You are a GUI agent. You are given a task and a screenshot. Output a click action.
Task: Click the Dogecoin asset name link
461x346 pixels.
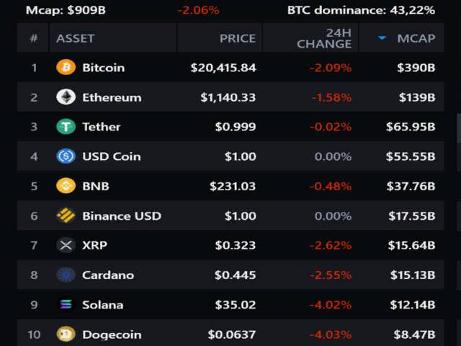112,334
